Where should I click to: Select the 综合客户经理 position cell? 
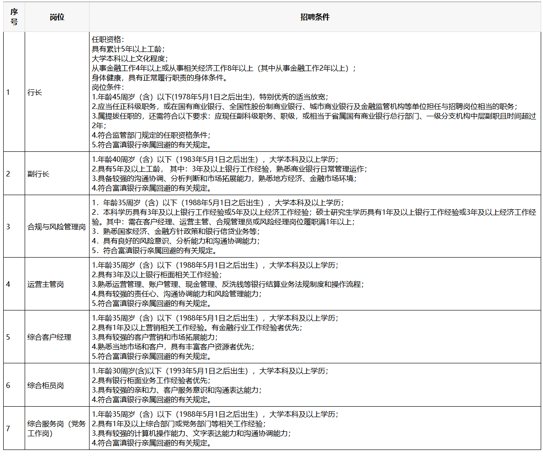(x=49, y=337)
